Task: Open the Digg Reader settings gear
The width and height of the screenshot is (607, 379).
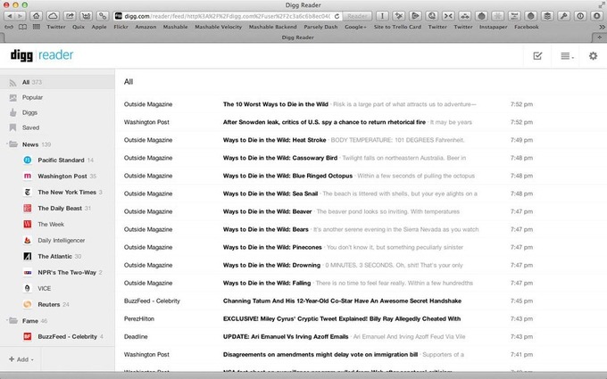Action: point(593,56)
